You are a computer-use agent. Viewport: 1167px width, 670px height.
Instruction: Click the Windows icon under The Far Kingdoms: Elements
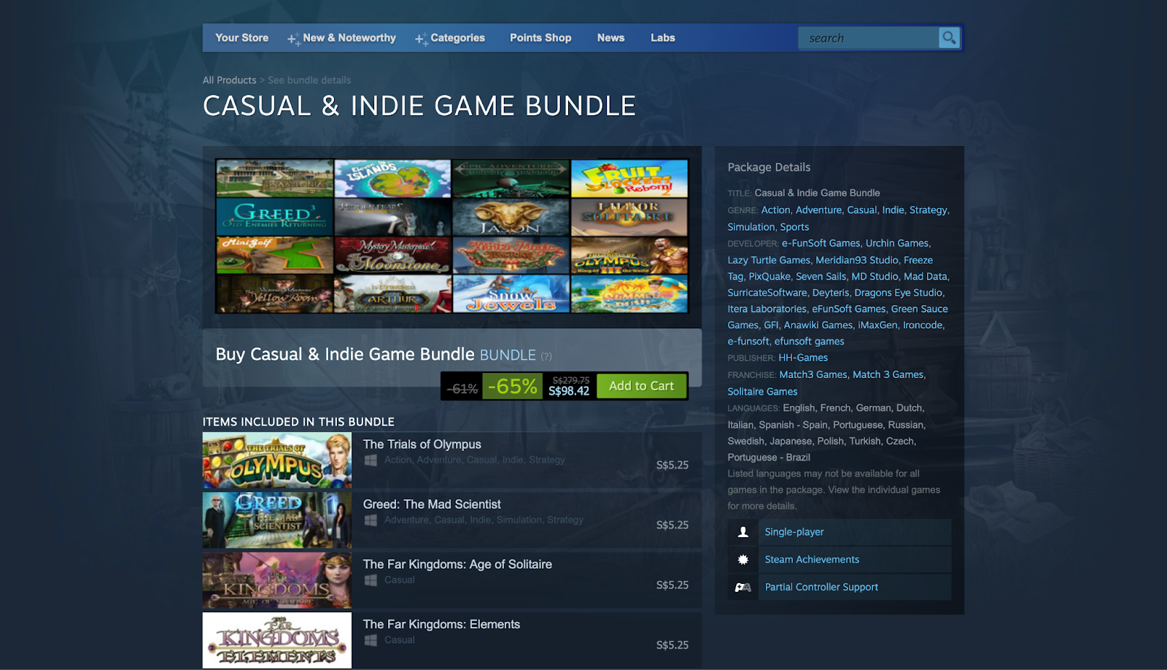coord(371,639)
